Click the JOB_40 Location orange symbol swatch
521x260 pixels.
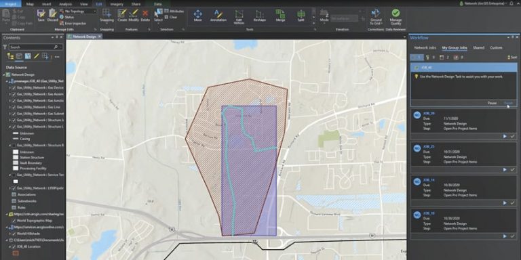(x=16, y=253)
